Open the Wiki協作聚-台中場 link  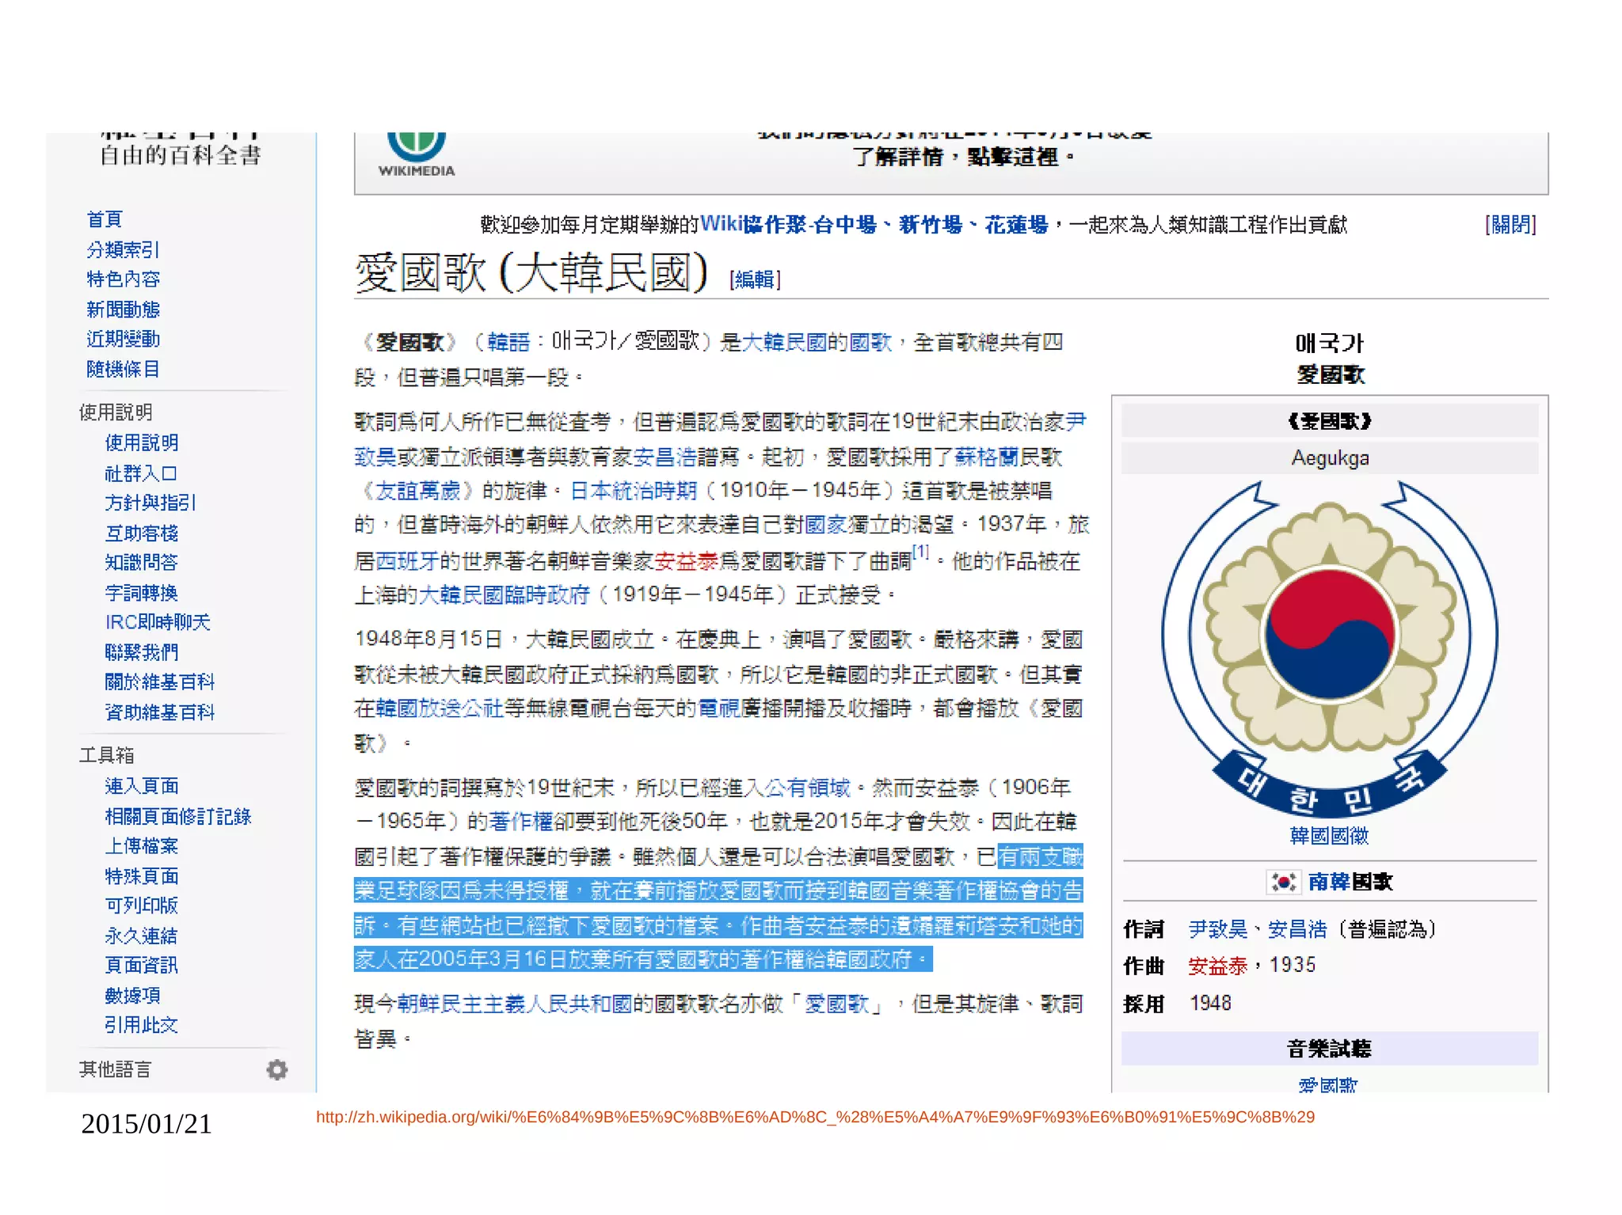pyautogui.click(x=788, y=225)
